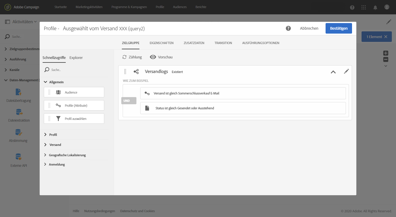Screen dimensions: 396x217
Task: Expand the Geografische Lokalisierung section
Action: click(45, 155)
